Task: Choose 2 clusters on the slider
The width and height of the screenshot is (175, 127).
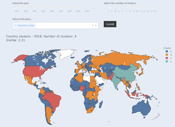Action: (108, 8)
